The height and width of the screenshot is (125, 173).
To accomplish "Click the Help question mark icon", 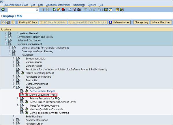I will click(117, 10).
